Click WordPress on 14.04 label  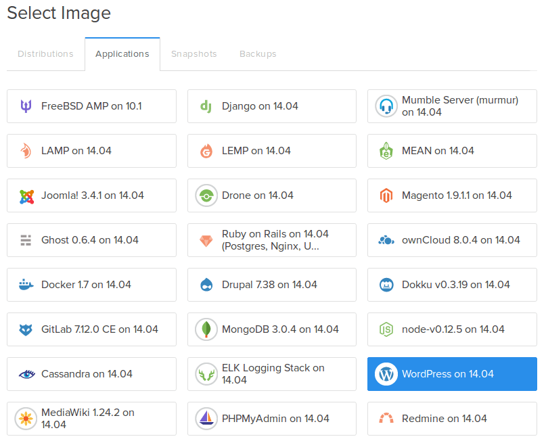(448, 374)
